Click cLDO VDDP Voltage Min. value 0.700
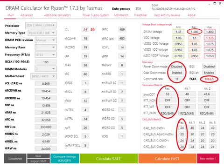 pyautogui.click(x=178, y=56)
